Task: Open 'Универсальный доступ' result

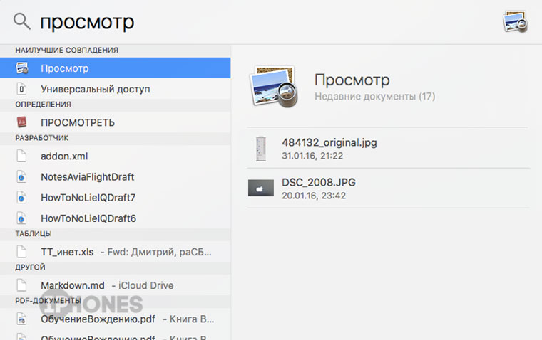Action: click(x=115, y=89)
